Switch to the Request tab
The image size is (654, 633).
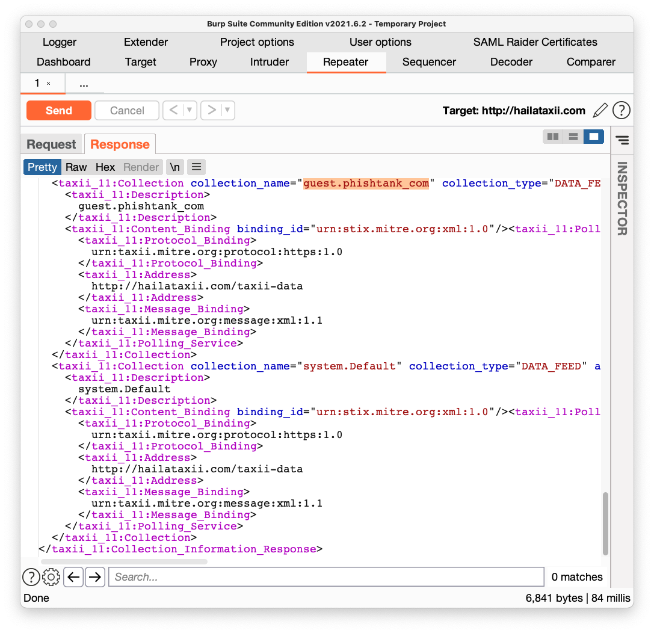tap(51, 144)
